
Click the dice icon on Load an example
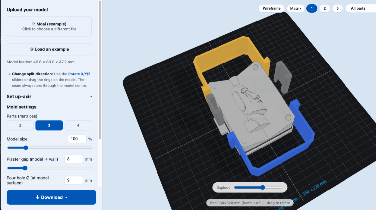(x=31, y=49)
